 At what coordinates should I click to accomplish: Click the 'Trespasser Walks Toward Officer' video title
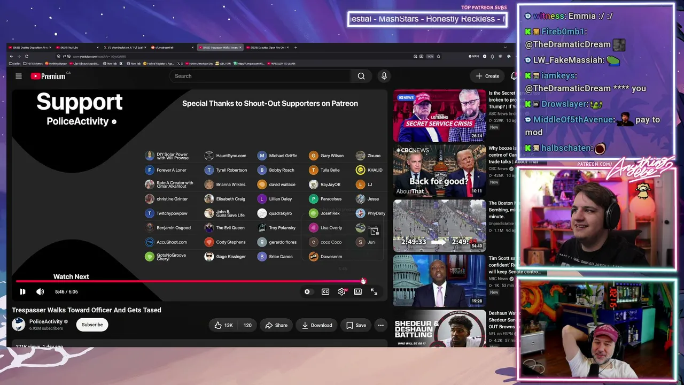click(87, 310)
